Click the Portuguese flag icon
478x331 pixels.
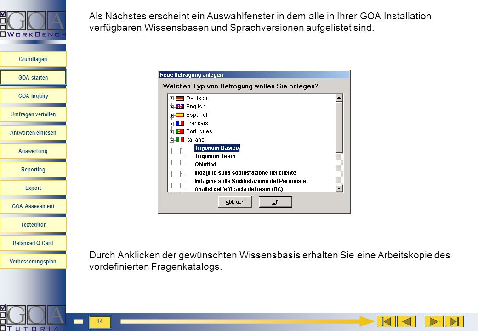[x=180, y=131]
